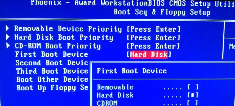Image resolution: width=235 pixels, height=106 pixels.
Task: Click the First Boot Device popup title
Action: (x=132, y=71)
